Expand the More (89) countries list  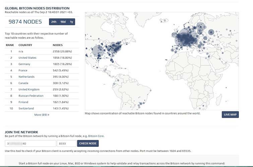[x=42, y=115]
